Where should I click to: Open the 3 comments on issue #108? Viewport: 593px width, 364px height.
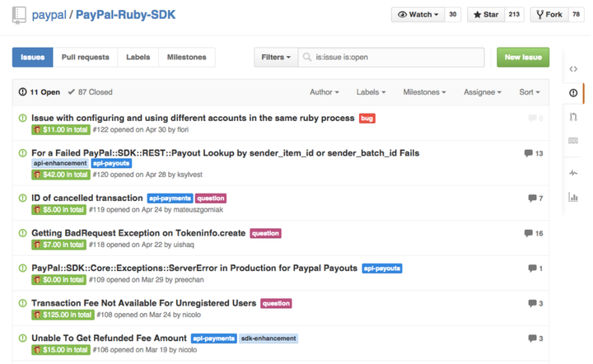(x=535, y=303)
